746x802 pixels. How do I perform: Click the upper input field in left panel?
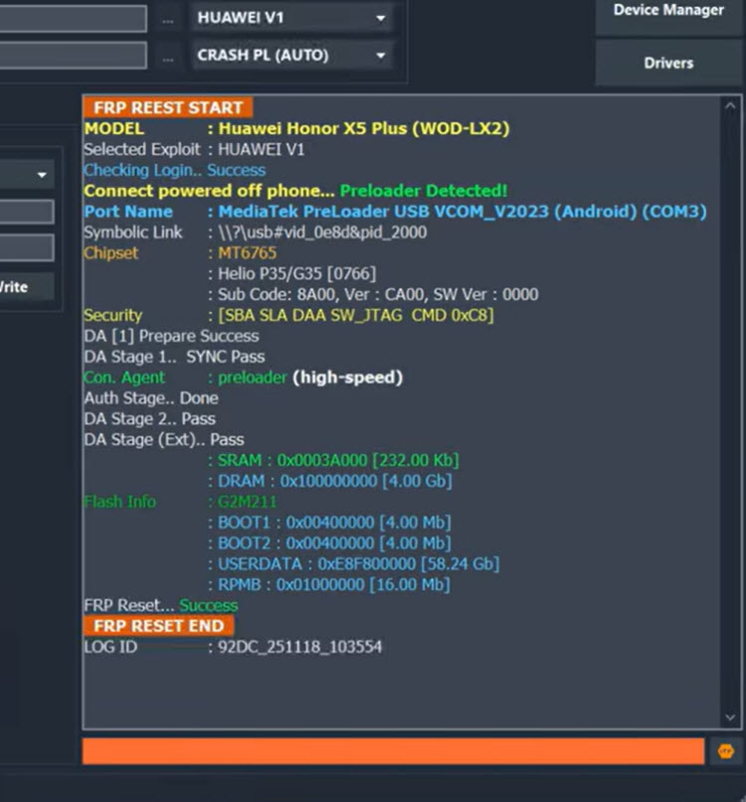coord(27,212)
